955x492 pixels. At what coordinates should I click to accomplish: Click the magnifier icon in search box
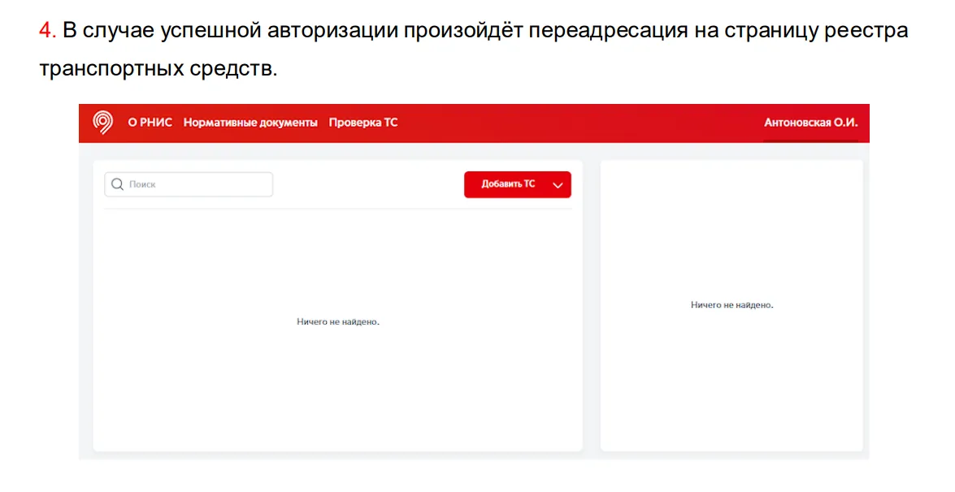click(118, 184)
